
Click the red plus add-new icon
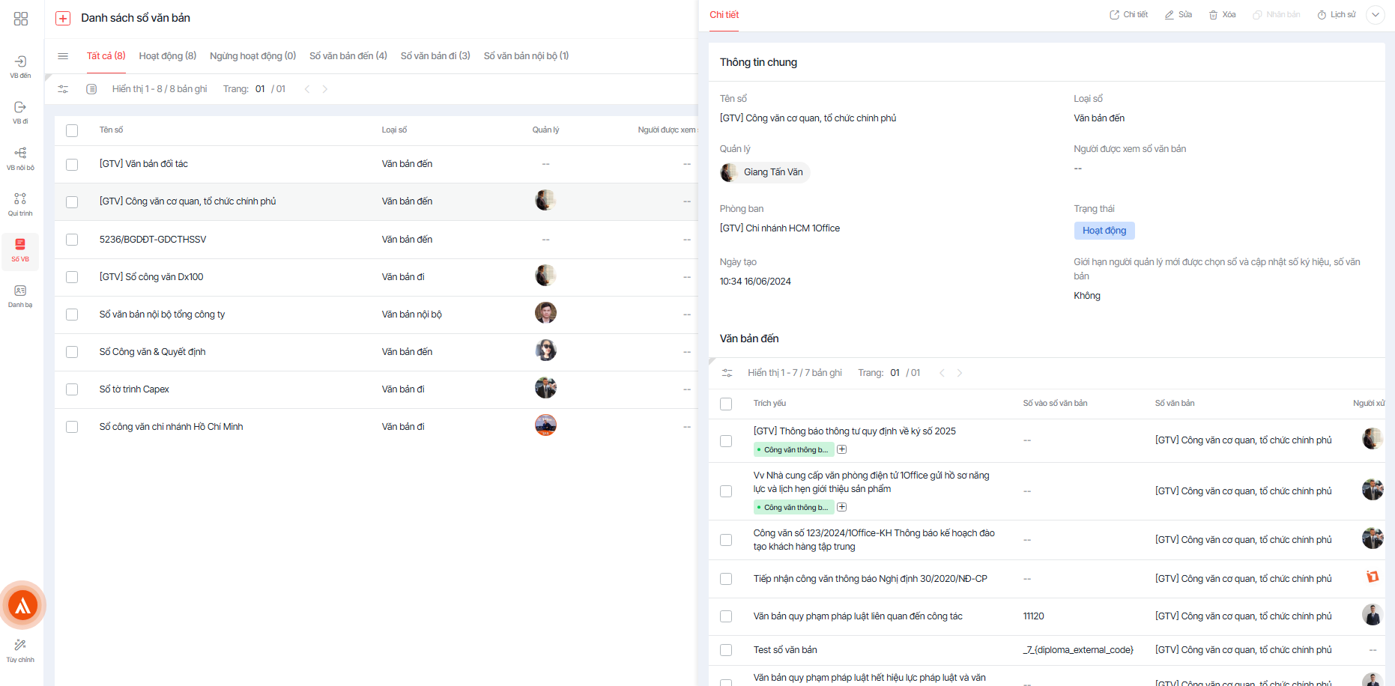point(63,18)
